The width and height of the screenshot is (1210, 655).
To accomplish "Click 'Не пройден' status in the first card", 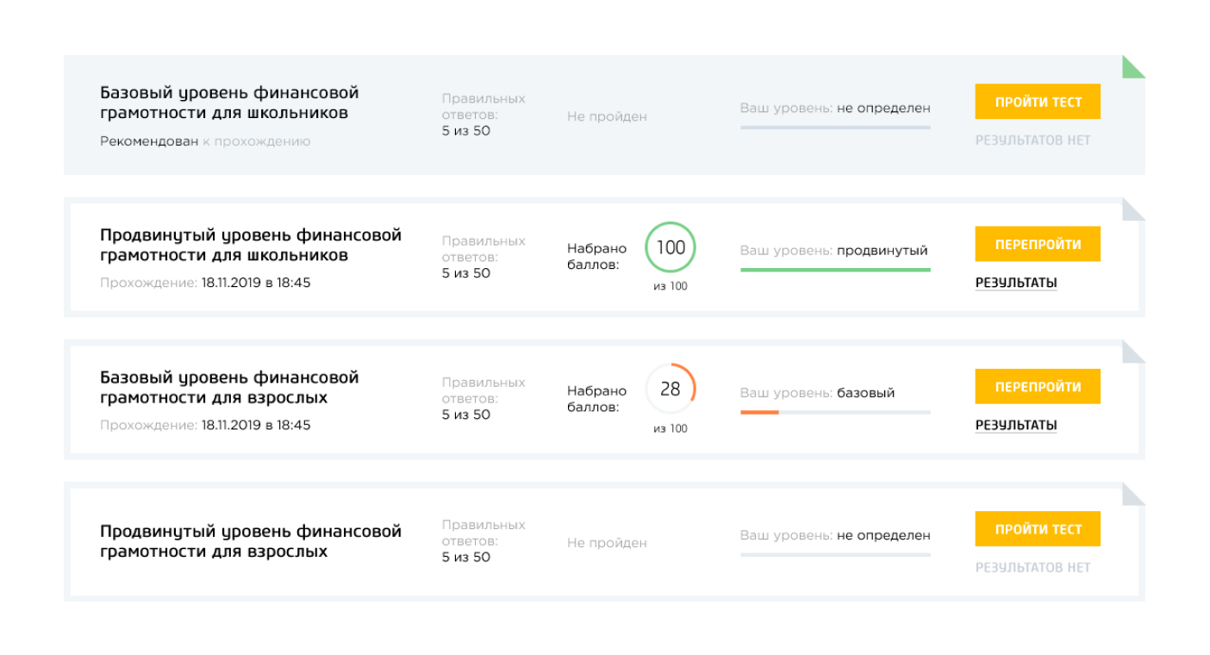I will (x=607, y=116).
